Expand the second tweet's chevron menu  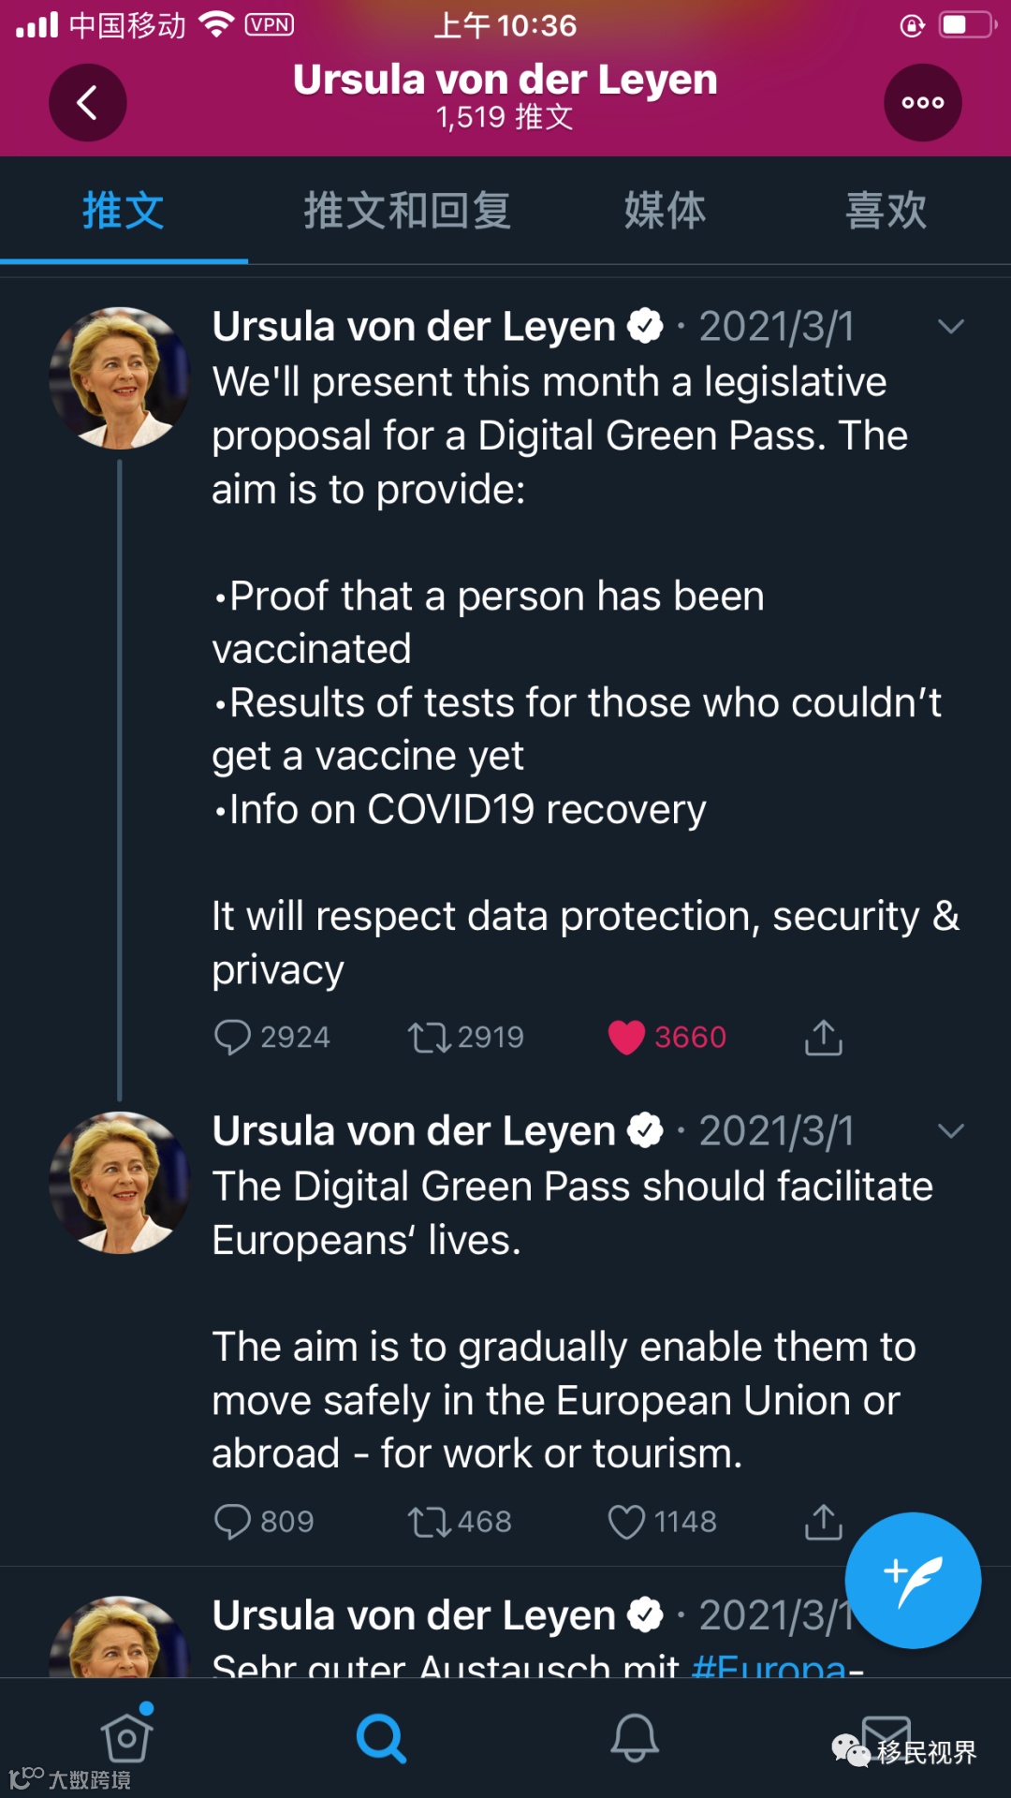[x=950, y=1131]
